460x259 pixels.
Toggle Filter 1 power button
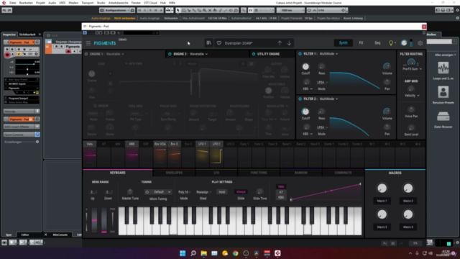coord(300,54)
